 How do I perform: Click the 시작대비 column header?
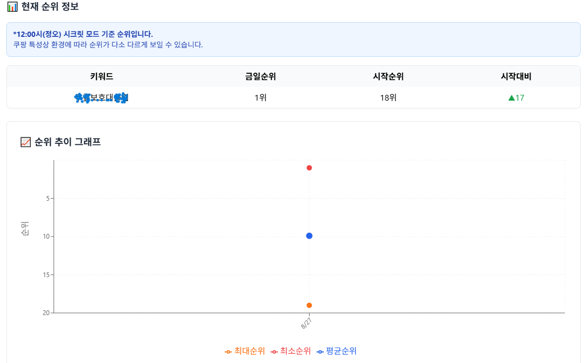(516, 76)
